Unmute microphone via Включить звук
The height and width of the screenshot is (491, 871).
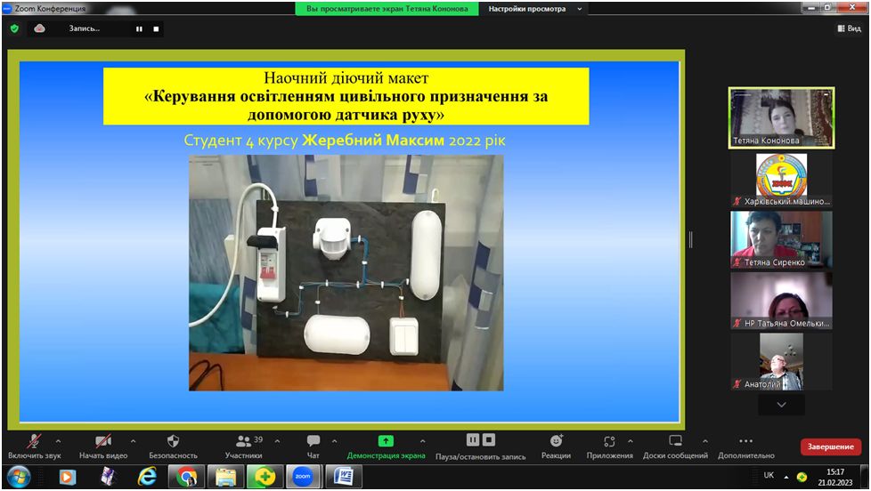coord(34,447)
